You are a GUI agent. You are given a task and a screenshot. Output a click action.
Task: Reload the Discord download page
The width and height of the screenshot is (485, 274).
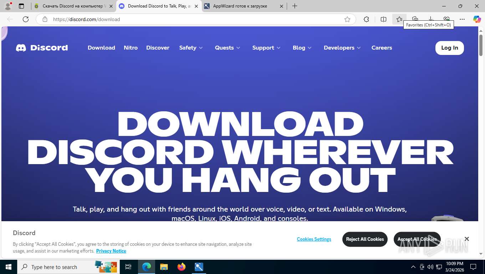click(26, 19)
